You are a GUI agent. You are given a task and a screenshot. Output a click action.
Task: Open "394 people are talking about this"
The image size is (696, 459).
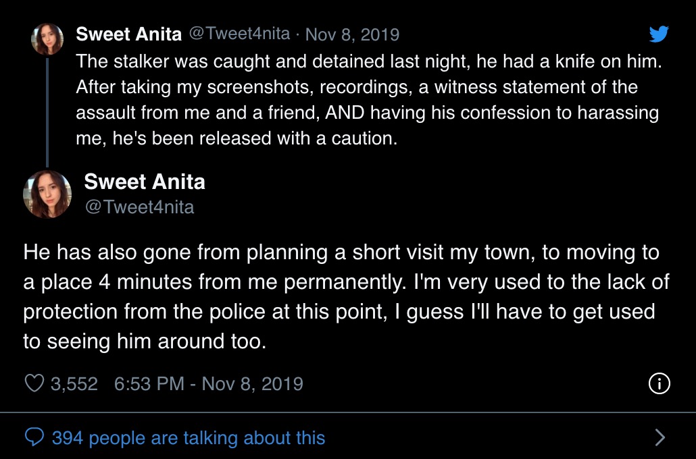(x=189, y=437)
